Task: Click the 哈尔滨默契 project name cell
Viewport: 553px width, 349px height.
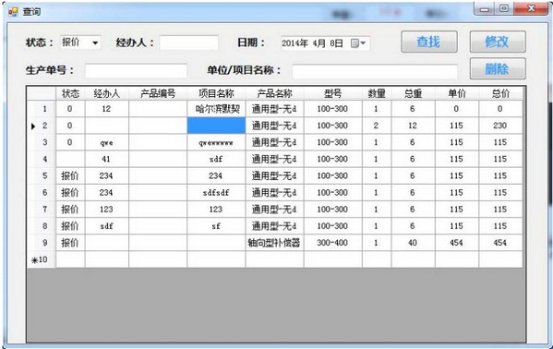Action: (x=216, y=109)
